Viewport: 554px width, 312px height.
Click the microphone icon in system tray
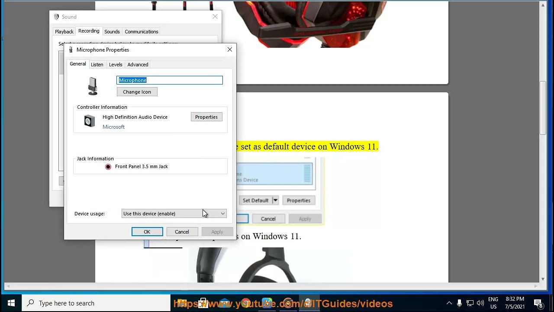459,303
